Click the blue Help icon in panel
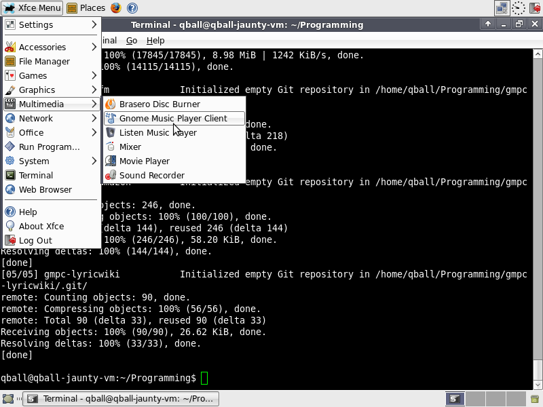Screen dimensions: 543x407 click(x=132, y=8)
